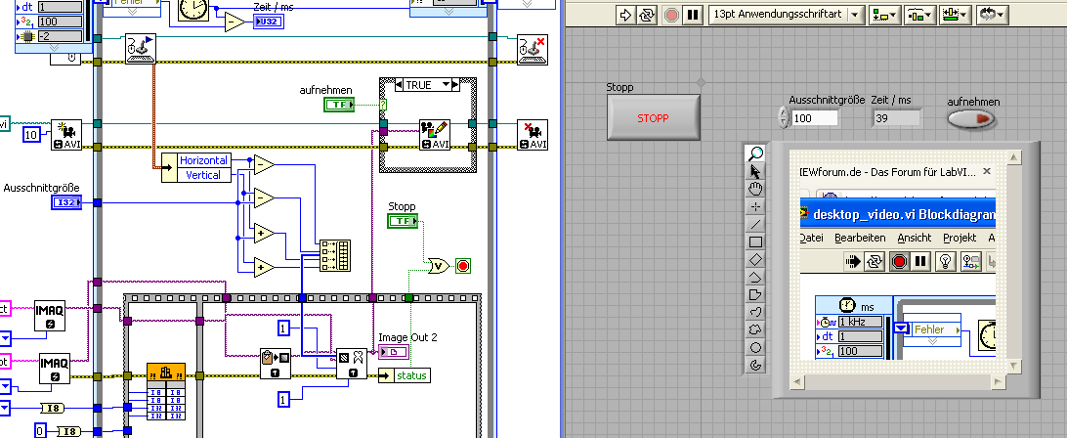Click the Pause button in the toolbar

coord(692,15)
